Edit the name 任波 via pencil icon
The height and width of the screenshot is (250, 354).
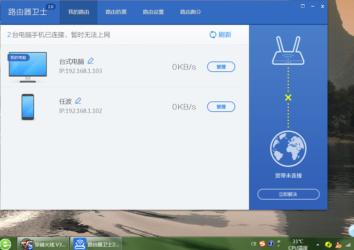tap(79, 100)
